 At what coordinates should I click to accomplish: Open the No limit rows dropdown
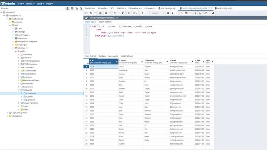(x=158, y=13)
